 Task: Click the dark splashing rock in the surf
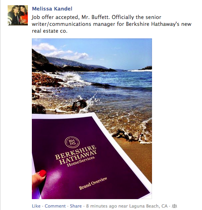(x=79, y=105)
